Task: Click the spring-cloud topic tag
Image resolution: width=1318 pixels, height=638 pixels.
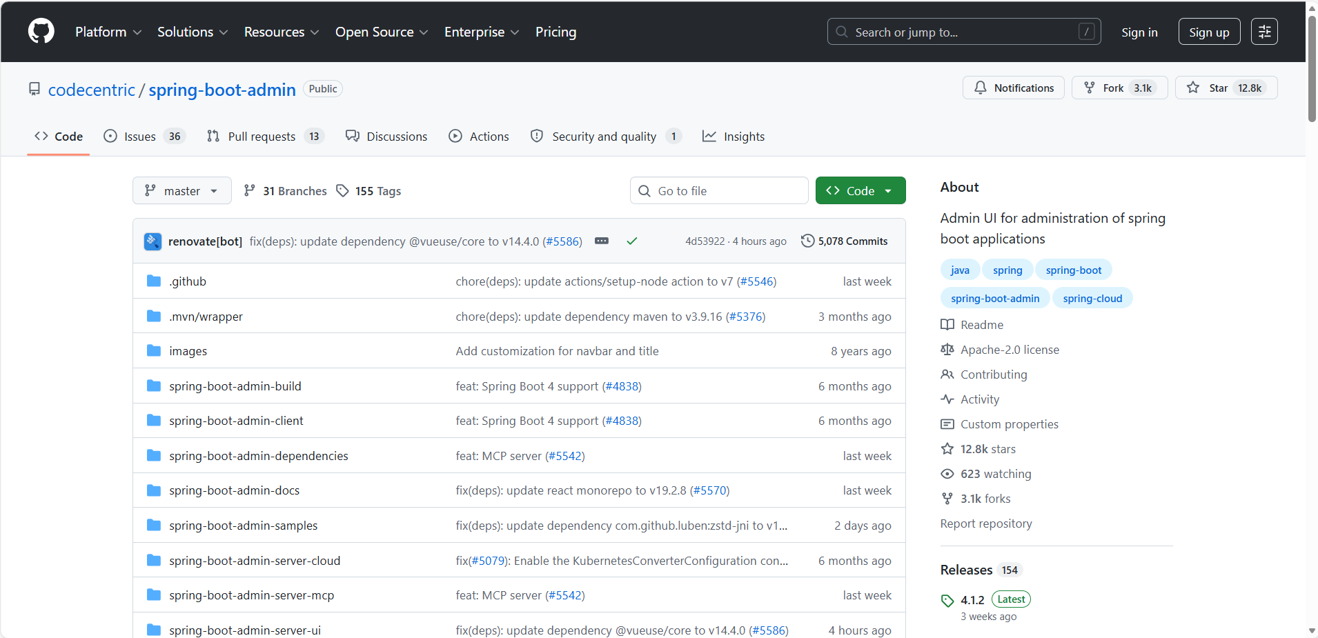Action: click(1092, 298)
